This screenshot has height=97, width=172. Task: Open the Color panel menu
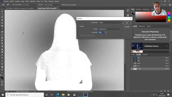click(x=171, y=9)
